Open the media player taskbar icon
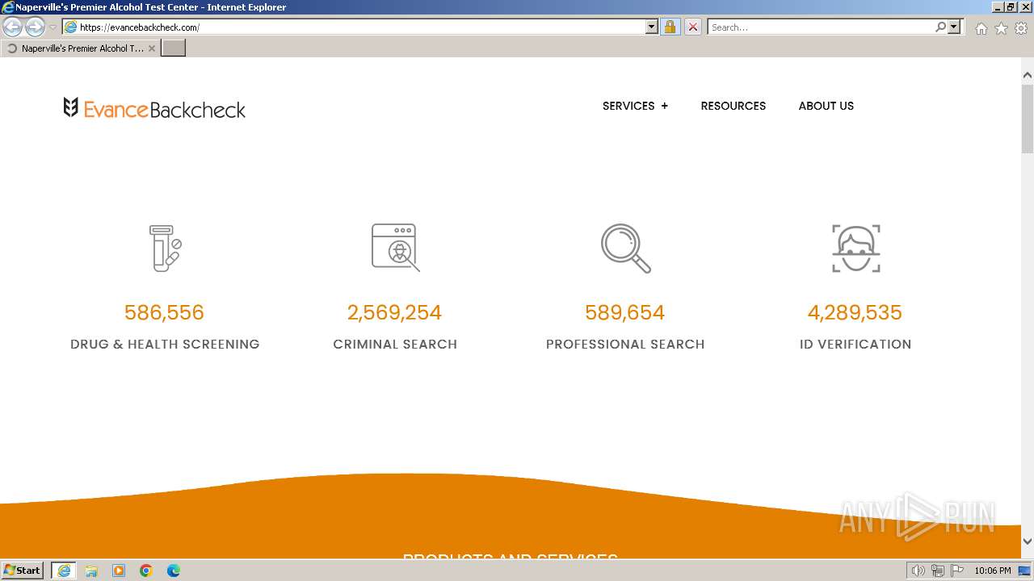Screen dimensions: 1034x581 click(x=119, y=571)
